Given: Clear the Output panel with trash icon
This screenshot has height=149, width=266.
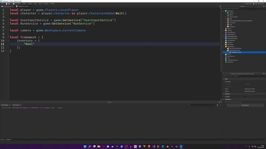Looking at the screenshot, I should 217,105.
